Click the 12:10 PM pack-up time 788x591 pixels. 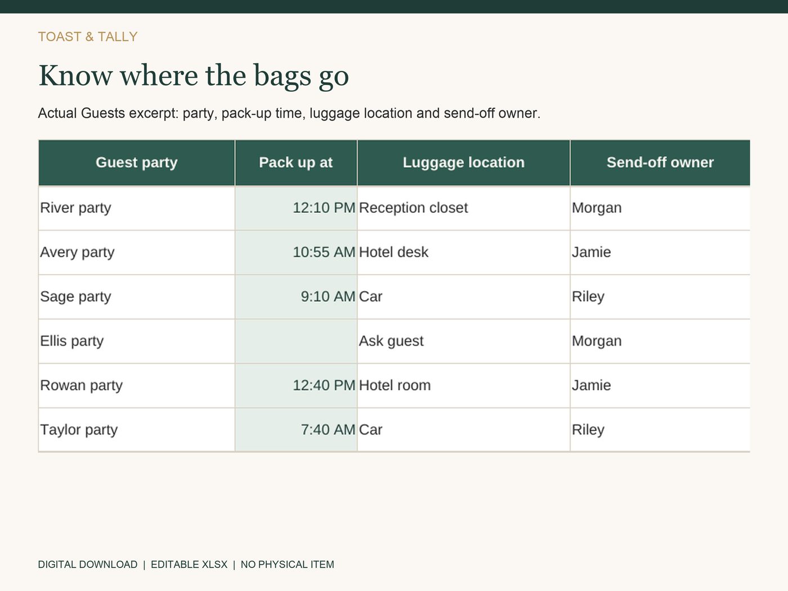pyautogui.click(x=296, y=208)
